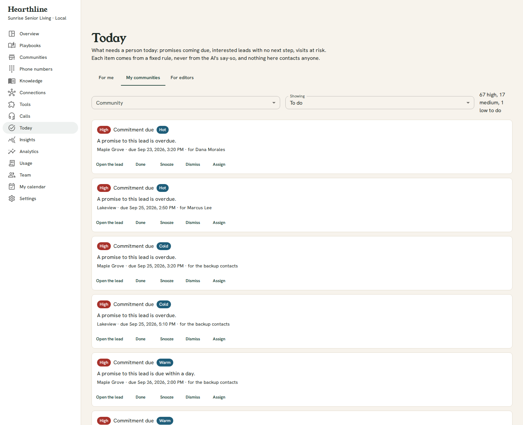Click the Today checkmark circle icon
523x425 pixels.
click(12, 128)
